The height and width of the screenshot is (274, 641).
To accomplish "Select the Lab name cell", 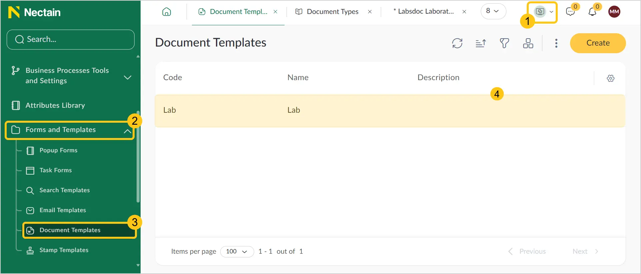I will click(x=294, y=110).
